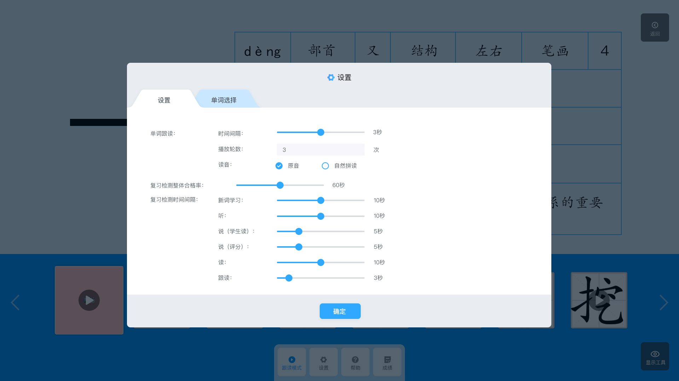The width and height of the screenshot is (679, 381).
Task: Click the 说（学生读） slider handle
Action: [x=299, y=231]
